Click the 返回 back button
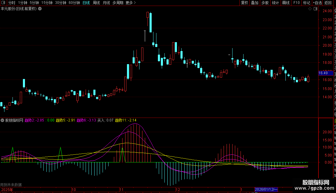The image size is (336, 193). [x=328, y=3]
